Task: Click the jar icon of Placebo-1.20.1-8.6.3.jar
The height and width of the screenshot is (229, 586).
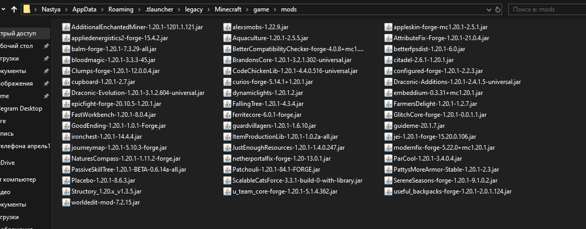Action: pos(66,180)
